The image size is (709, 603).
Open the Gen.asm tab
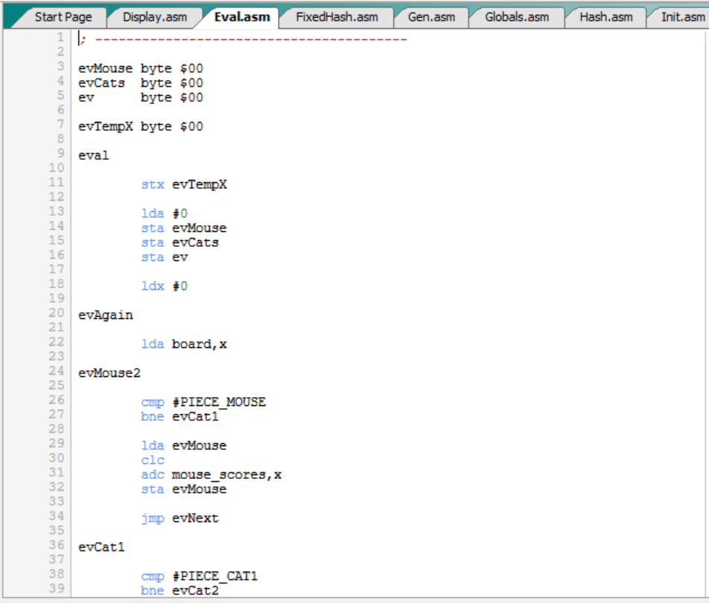pyautogui.click(x=432, y=16)
